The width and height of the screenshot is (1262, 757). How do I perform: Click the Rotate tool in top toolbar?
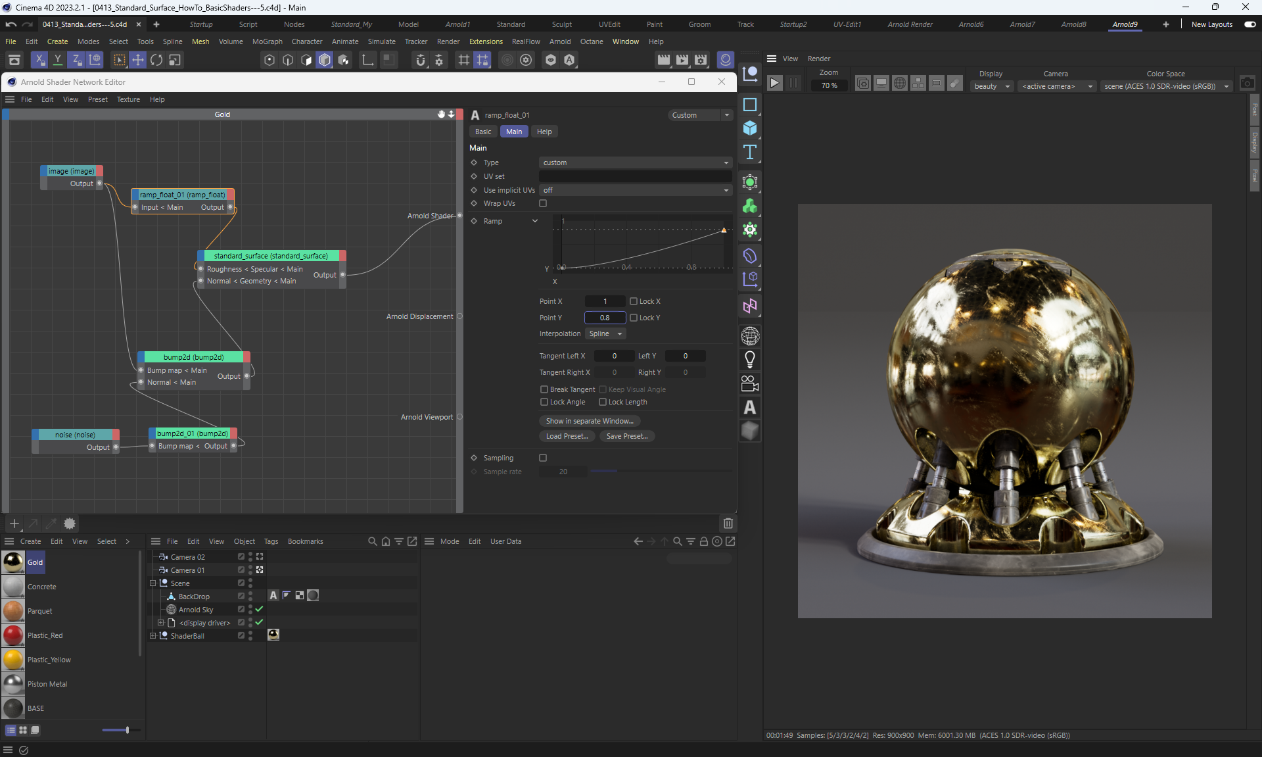click(x=156, y=60)
